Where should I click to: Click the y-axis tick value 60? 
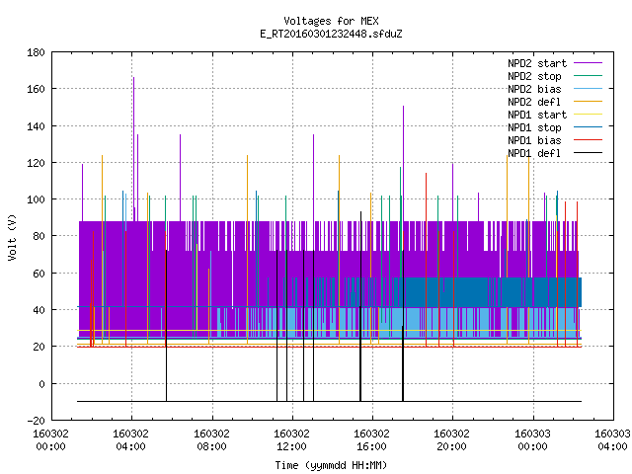pos(39,274)
